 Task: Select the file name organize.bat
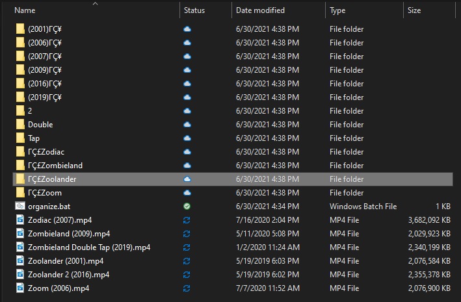(49, 207)
